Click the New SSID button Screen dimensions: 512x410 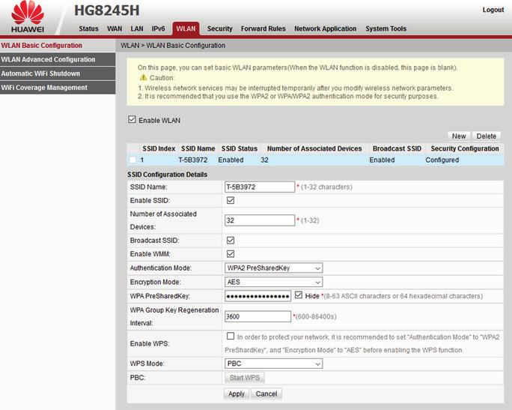click(459, 136)
